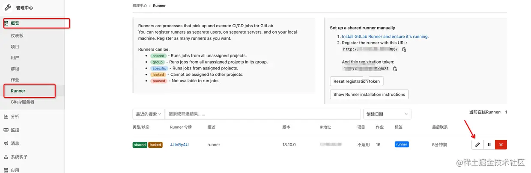Delete runner using the red X button

click(501, 145)
